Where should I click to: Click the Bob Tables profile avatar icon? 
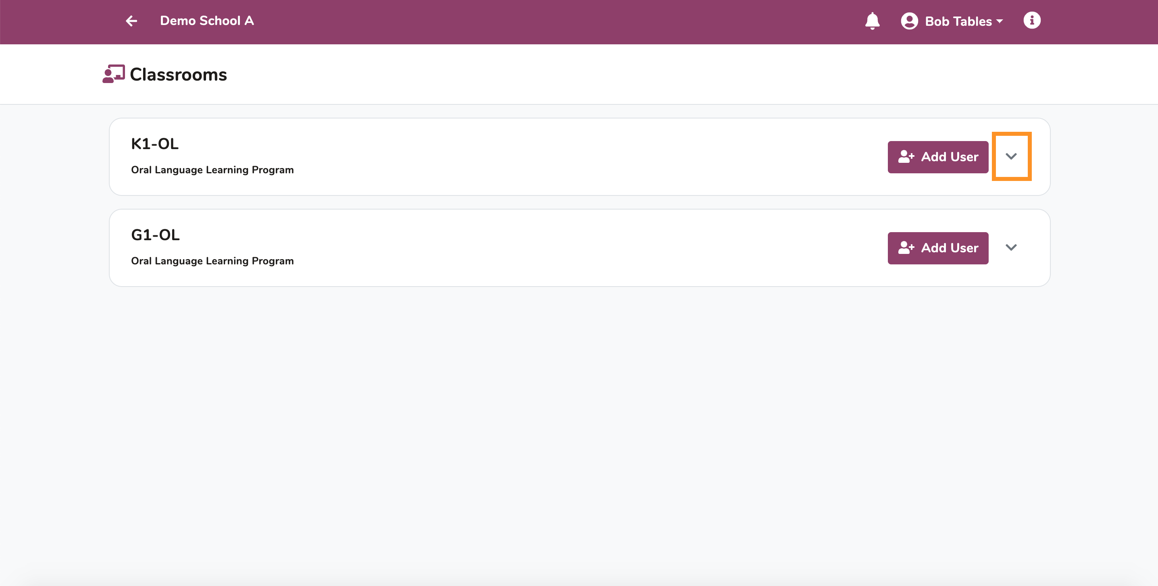point(909,21)
